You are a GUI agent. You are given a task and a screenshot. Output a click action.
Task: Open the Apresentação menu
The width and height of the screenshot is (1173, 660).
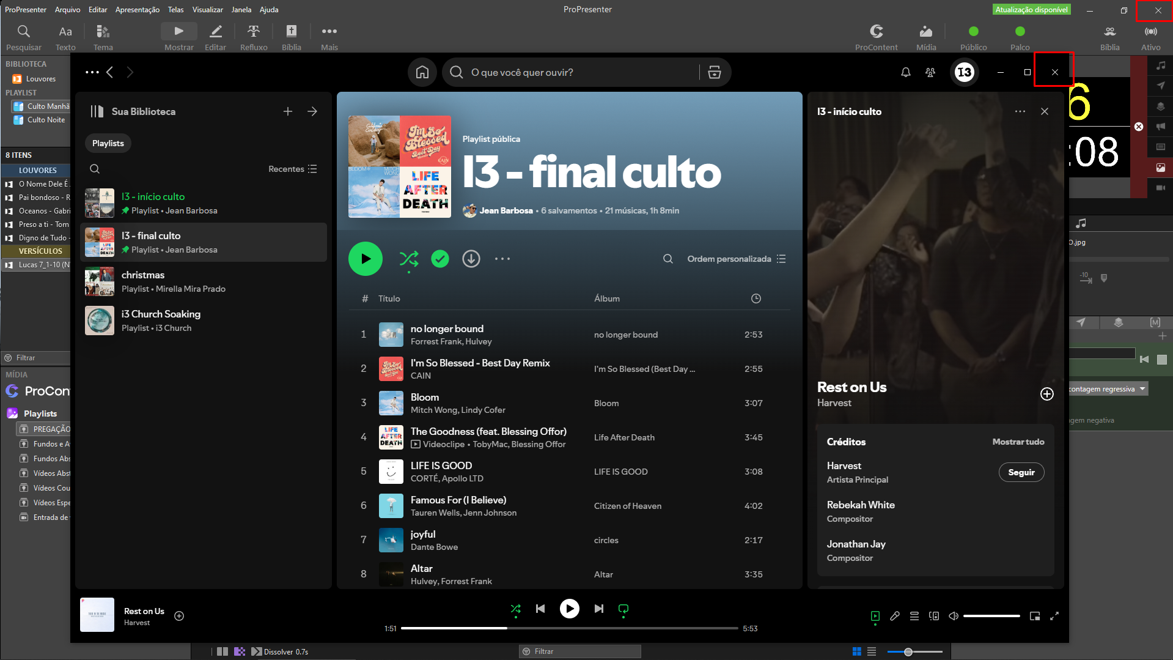tap(137, 9)
